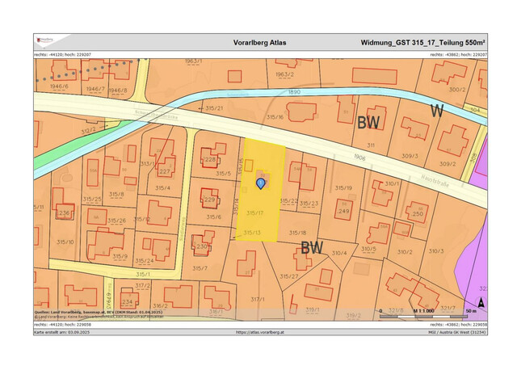Open the atlas.vorarlberg.at link in the footer

(x=259, y=331)
